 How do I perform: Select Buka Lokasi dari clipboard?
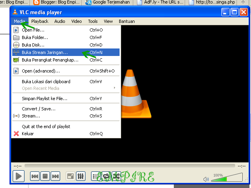[66, 82]
